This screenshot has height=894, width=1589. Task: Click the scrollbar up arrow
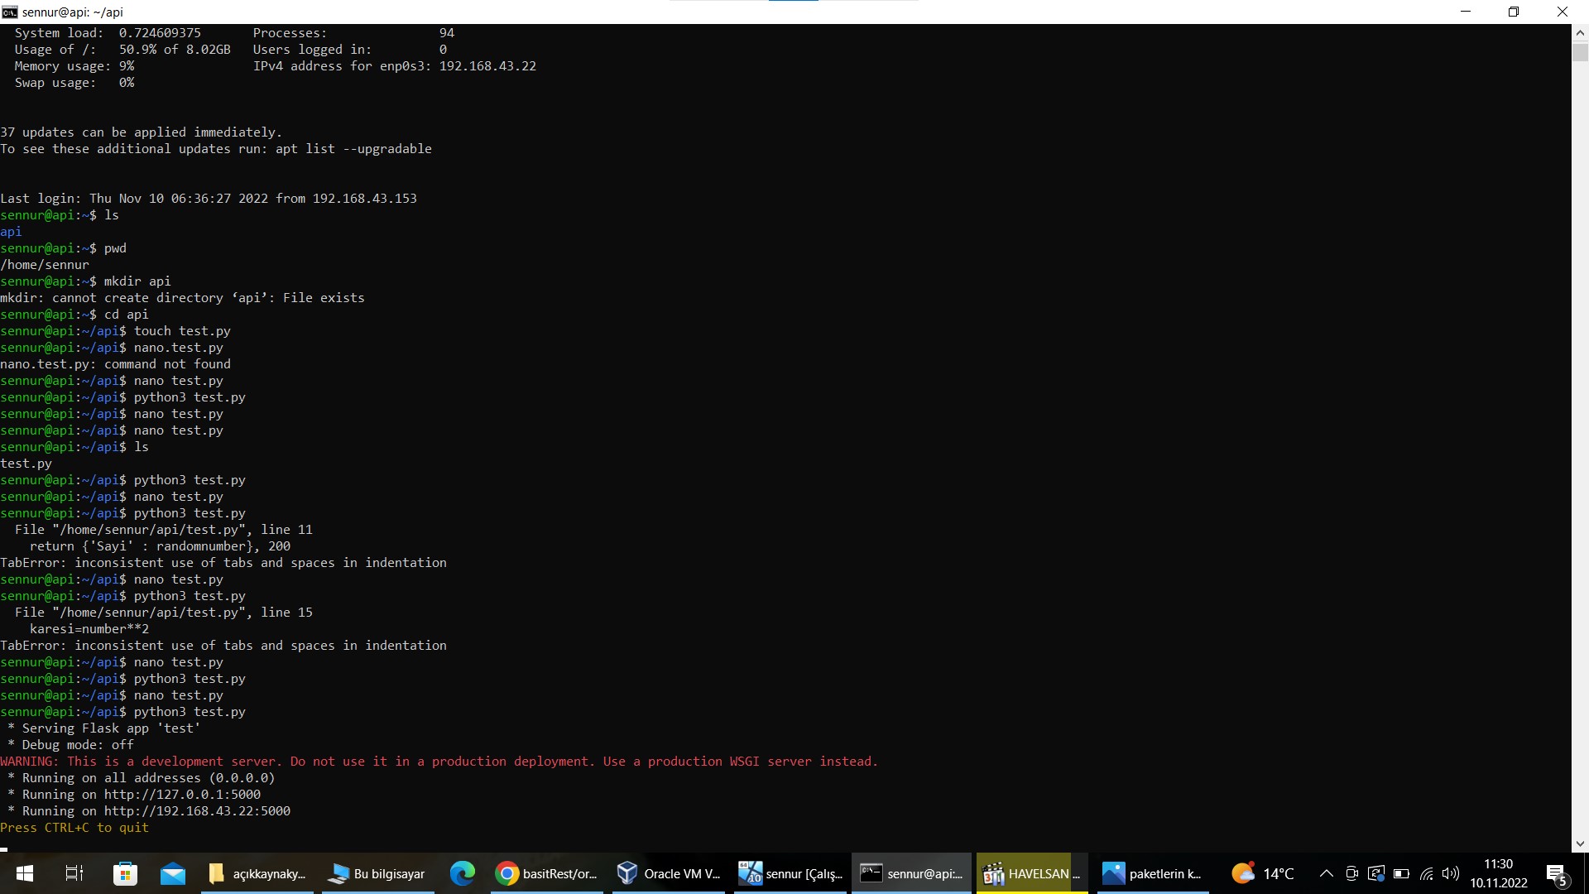tap(1580, 33)
